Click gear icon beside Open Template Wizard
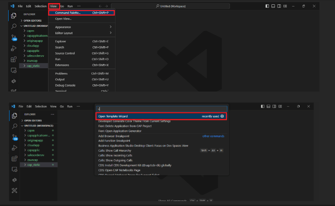Image resolution: width=335 pixels, height=206 pixels. click(222, 116)
